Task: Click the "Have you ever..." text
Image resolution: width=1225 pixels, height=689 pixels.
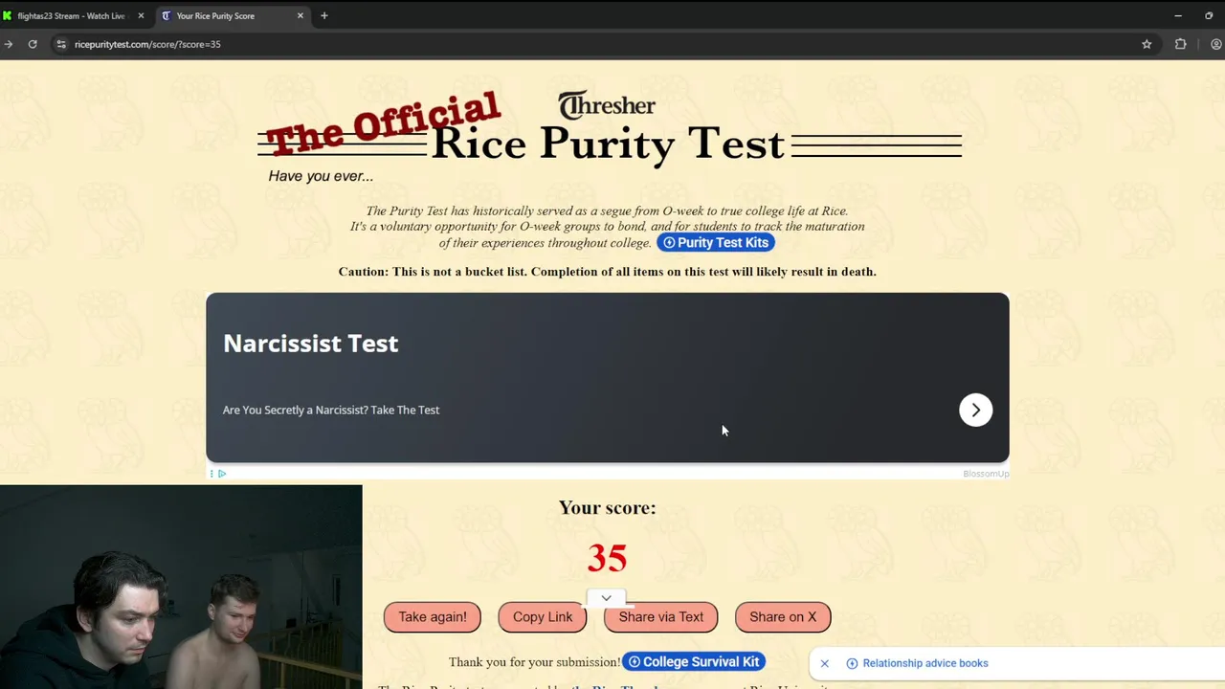Action: [x=321, y=176]
